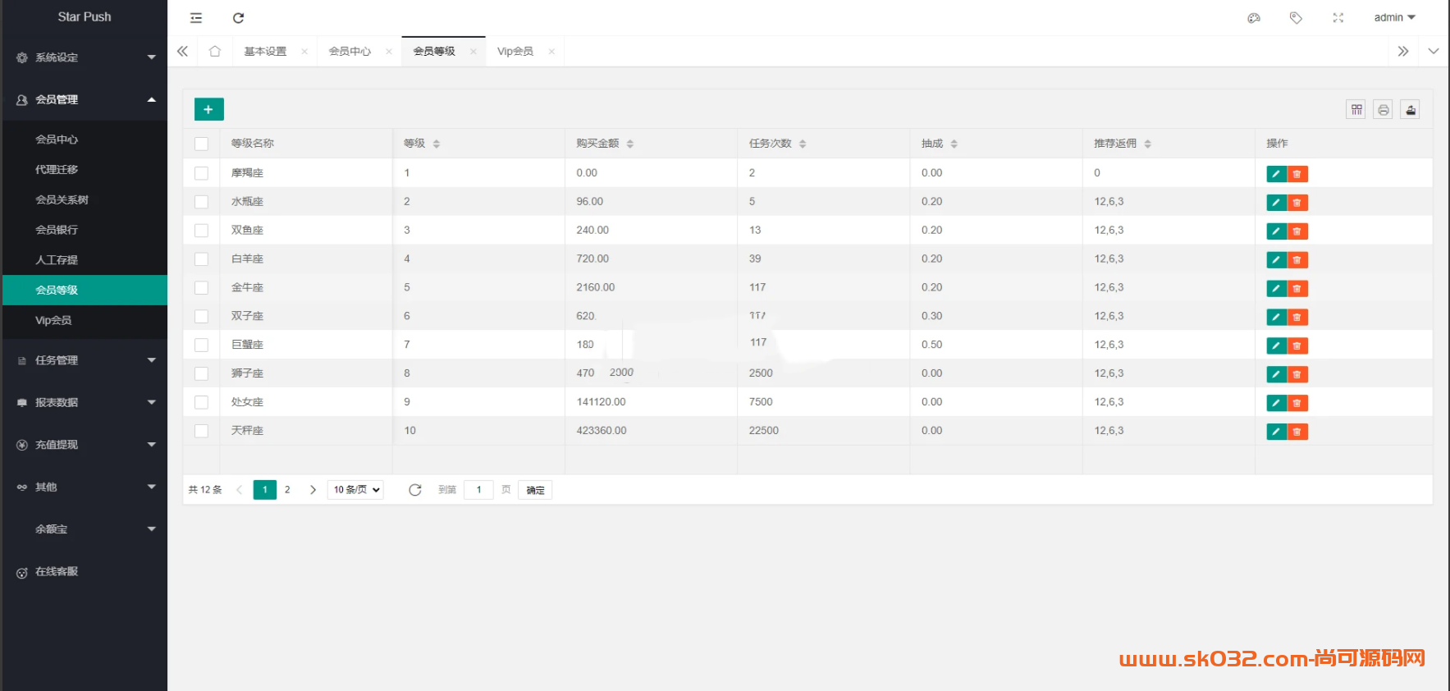Click the pagination reload icon
This screenshot has width=1450, height=691.
coord(415,490)
